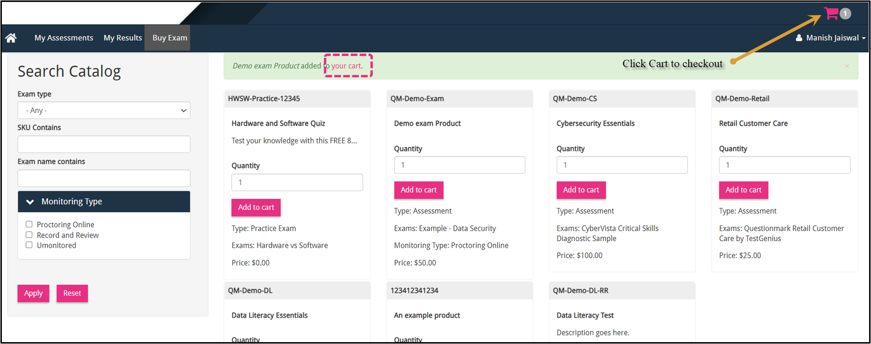Dismiss the cart notification banner
This screenshot has width=871, height=344.
point(847,66)
